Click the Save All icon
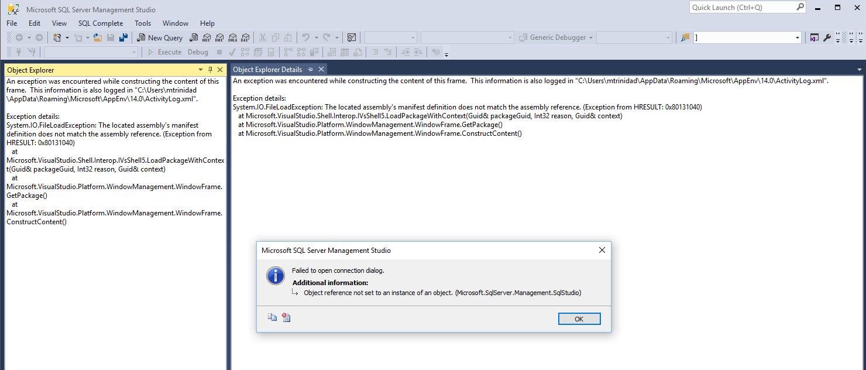 (x=123, y=37)
